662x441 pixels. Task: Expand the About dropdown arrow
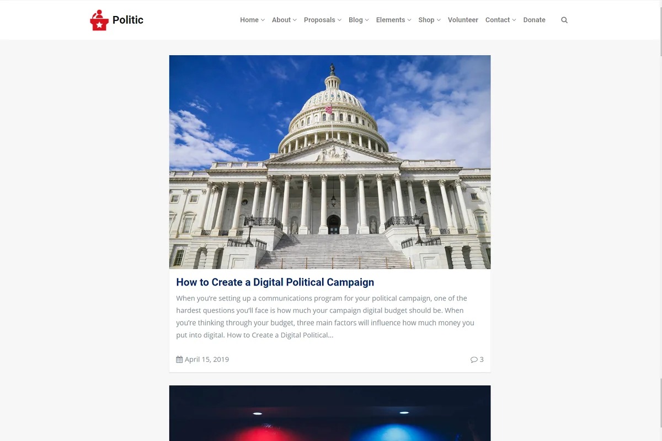pyautogui.click(x=295, y=20)
